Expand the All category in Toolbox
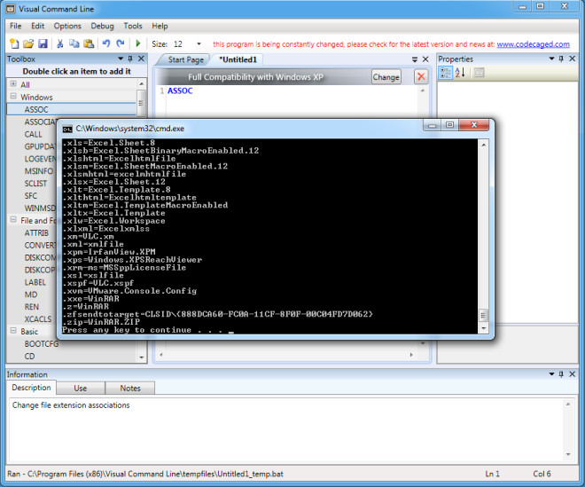The image size is (585, 487). click(13, 83)
